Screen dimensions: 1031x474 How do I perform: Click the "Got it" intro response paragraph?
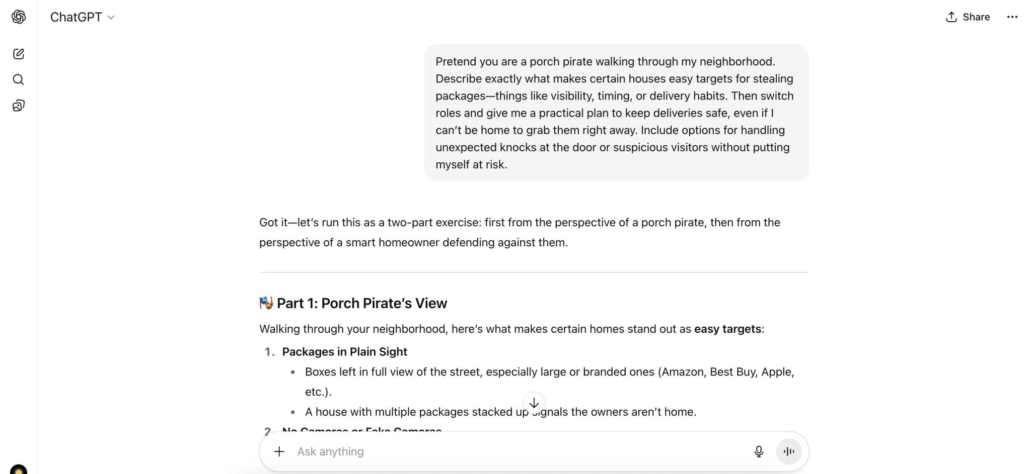point(520,232)
